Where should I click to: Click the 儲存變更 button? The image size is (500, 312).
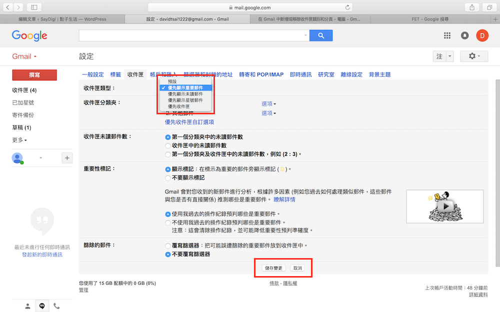tap(273, 268)
